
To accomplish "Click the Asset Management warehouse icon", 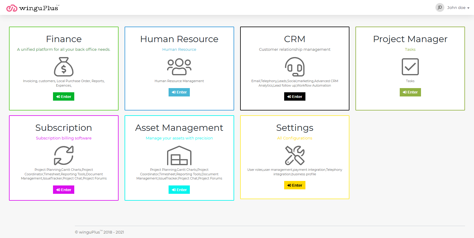I will click(x=179, y=155).
